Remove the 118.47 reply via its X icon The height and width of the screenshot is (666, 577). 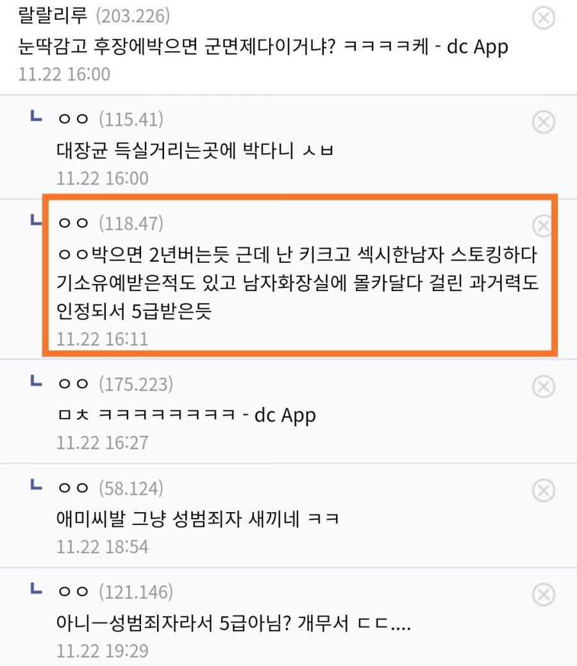[x=542, y=226]
